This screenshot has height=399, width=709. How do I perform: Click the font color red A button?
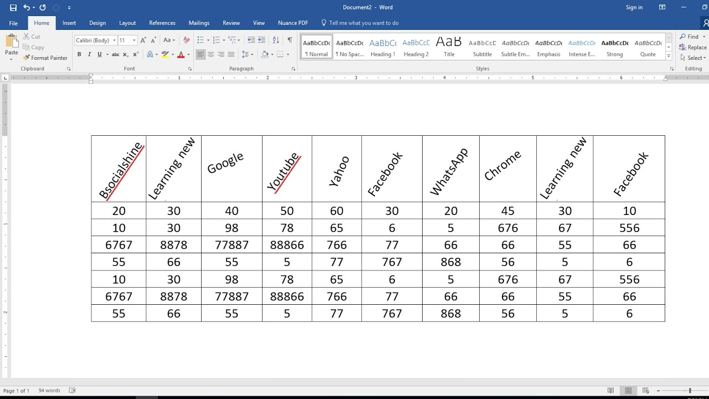tap(181, 54)
